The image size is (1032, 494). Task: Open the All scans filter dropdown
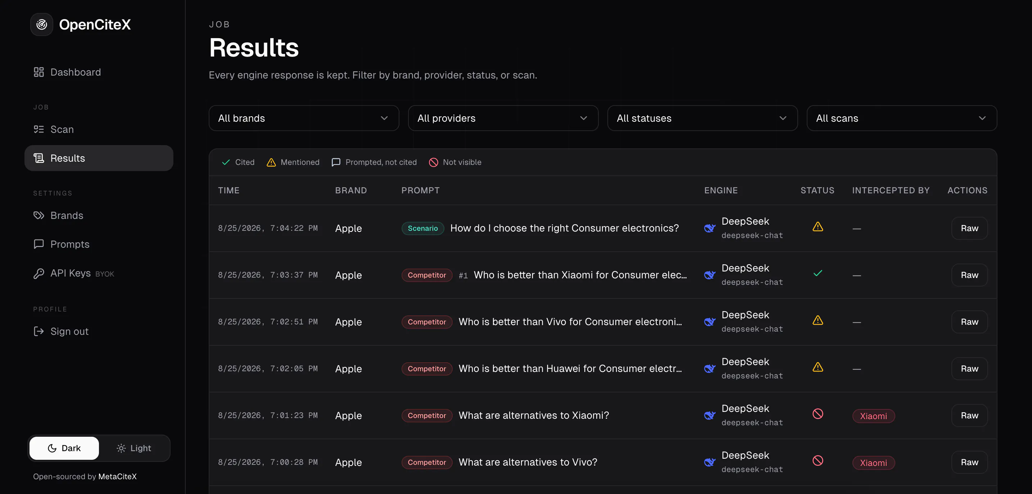click(902, 118)
